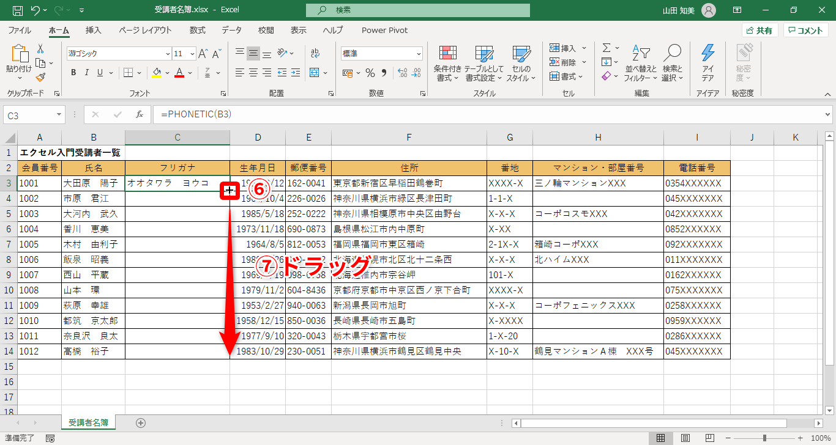Click the AutoSum sigma icon
This screenshot has height=445, width=836.
(606, 48)
